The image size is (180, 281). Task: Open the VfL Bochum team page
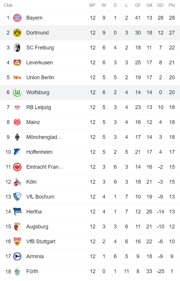pyautogui.click(x=41, y=196)
